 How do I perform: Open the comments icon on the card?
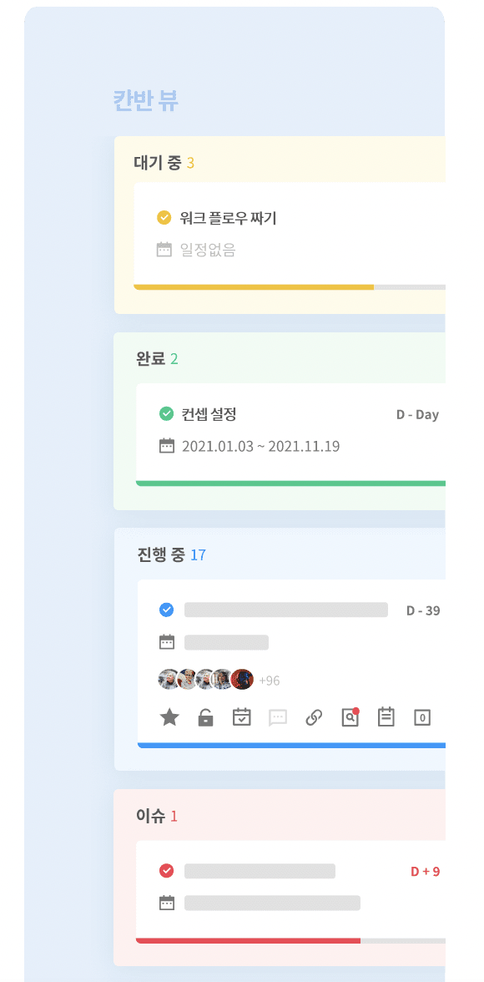277,716
